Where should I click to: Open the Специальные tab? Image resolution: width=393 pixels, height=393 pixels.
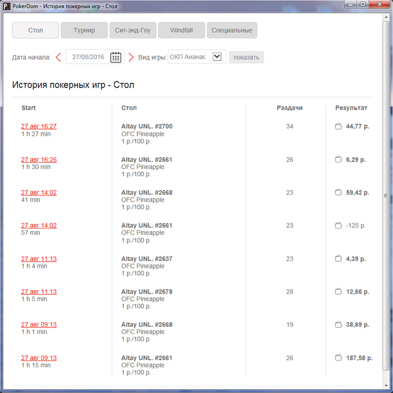pyautogui.click(x=232, y=30)
